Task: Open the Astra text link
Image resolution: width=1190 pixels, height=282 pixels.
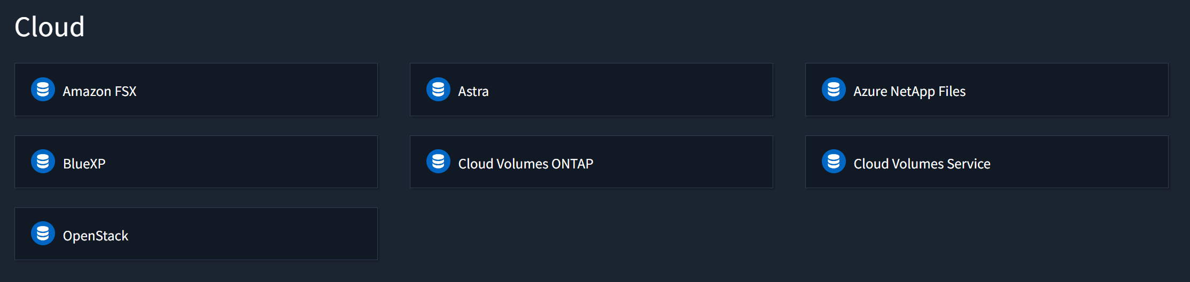Action: pos(473,91)
